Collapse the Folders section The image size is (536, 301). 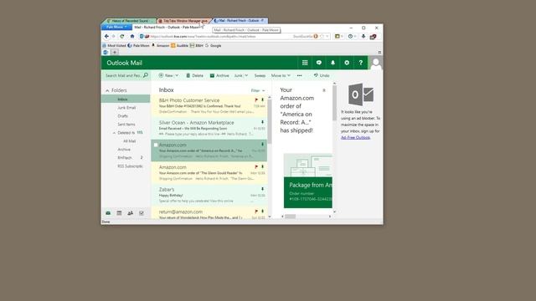[x=107, y=90]
